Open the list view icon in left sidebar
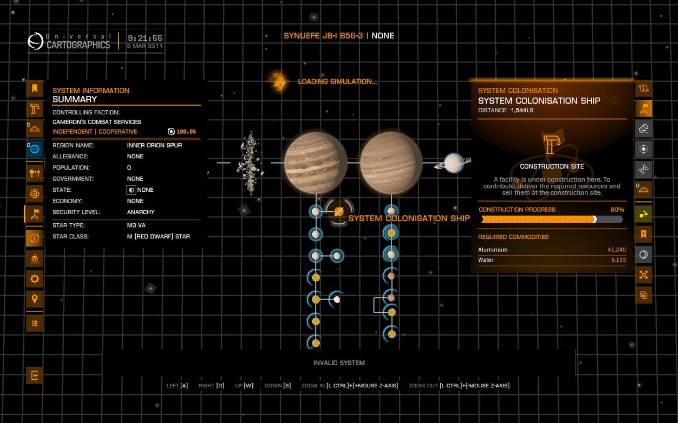This screenshot has height=423, width=678. click(34, 323)
